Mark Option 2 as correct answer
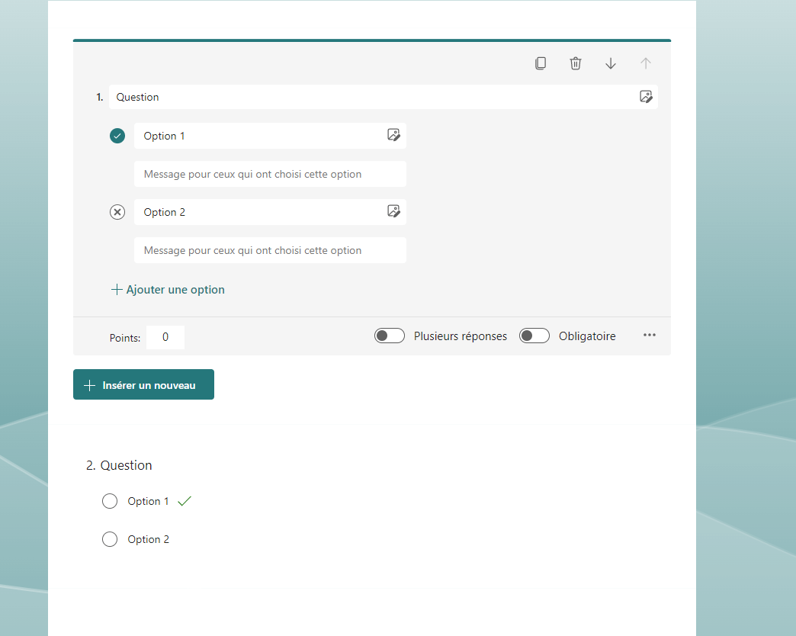 117,211
